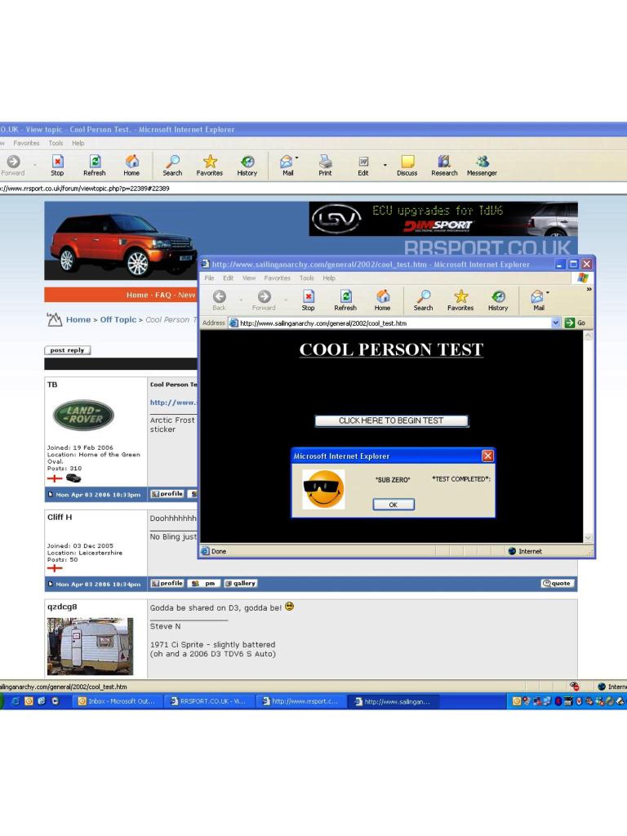Screen dimensions: 627x836
Task: Switch to http://www.rrsport.c taskbar button
Action: pyautogui.click(x=300, y=701)
